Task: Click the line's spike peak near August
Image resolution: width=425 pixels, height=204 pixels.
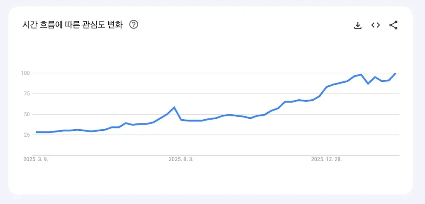Action: pyautogui.click(x=174, y=107)
